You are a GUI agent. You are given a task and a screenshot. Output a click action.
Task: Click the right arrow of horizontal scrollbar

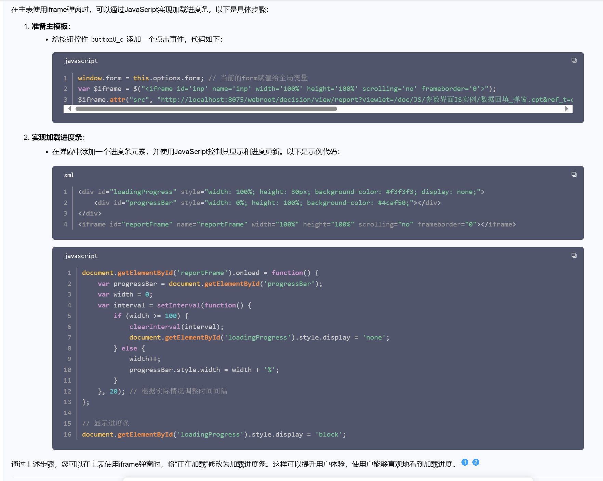pos(566,109)
